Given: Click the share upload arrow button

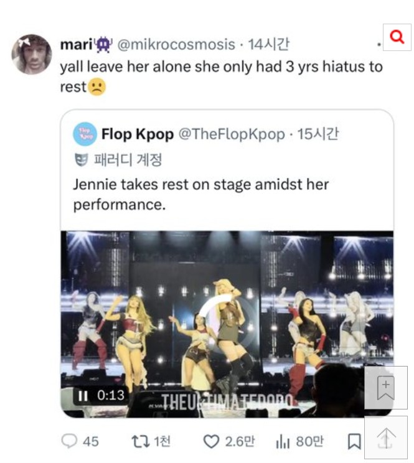Looking at the screenshot, I should tap(385, 437).
